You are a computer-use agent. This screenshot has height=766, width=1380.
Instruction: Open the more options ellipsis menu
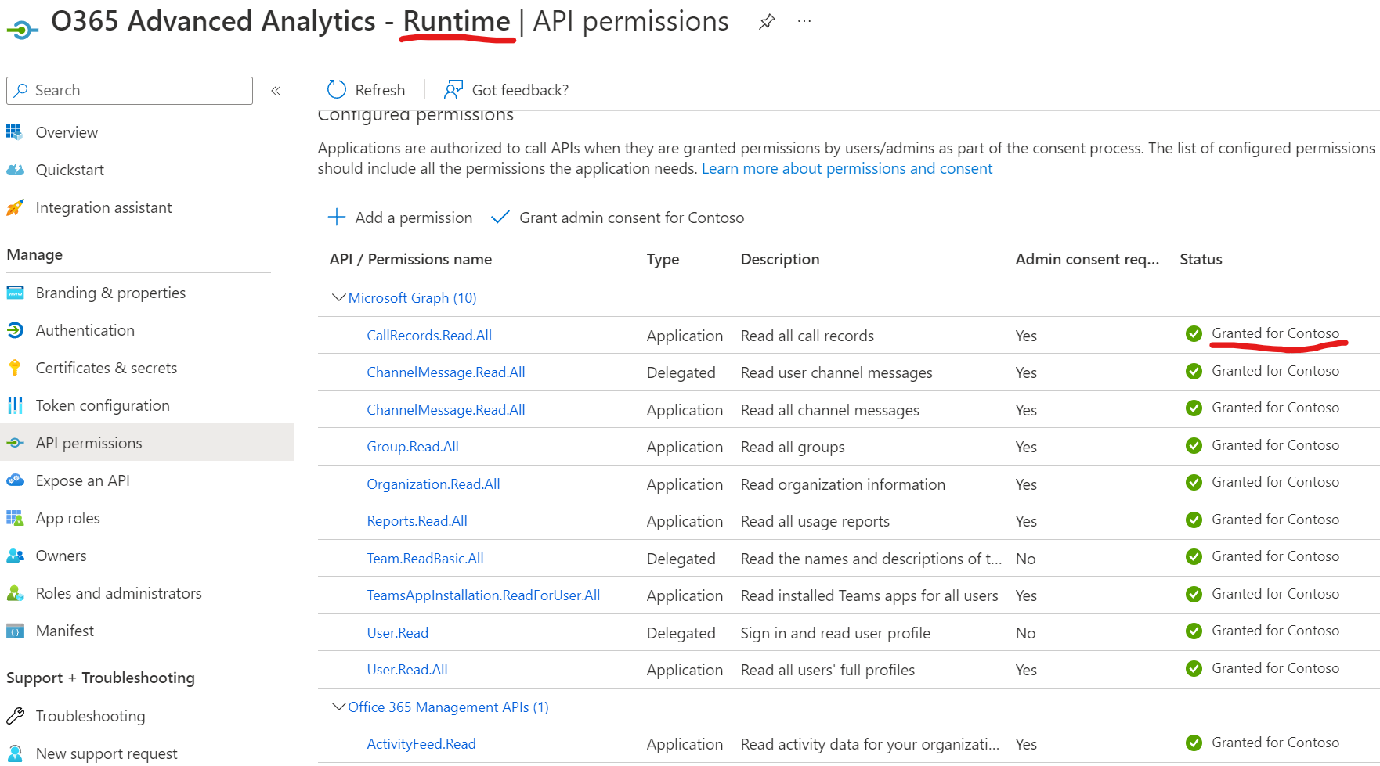point(804,21)
